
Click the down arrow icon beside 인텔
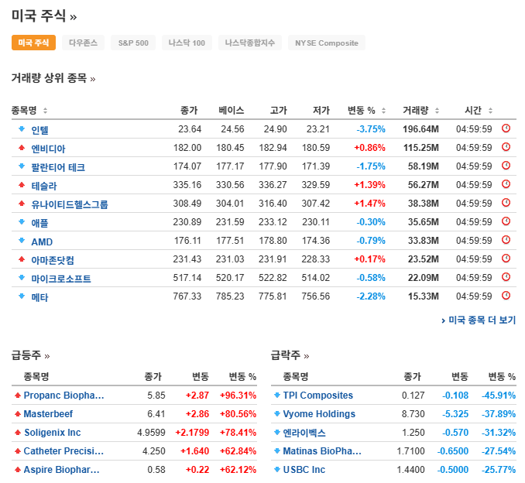pyautogui.click(x=22, y=128)
